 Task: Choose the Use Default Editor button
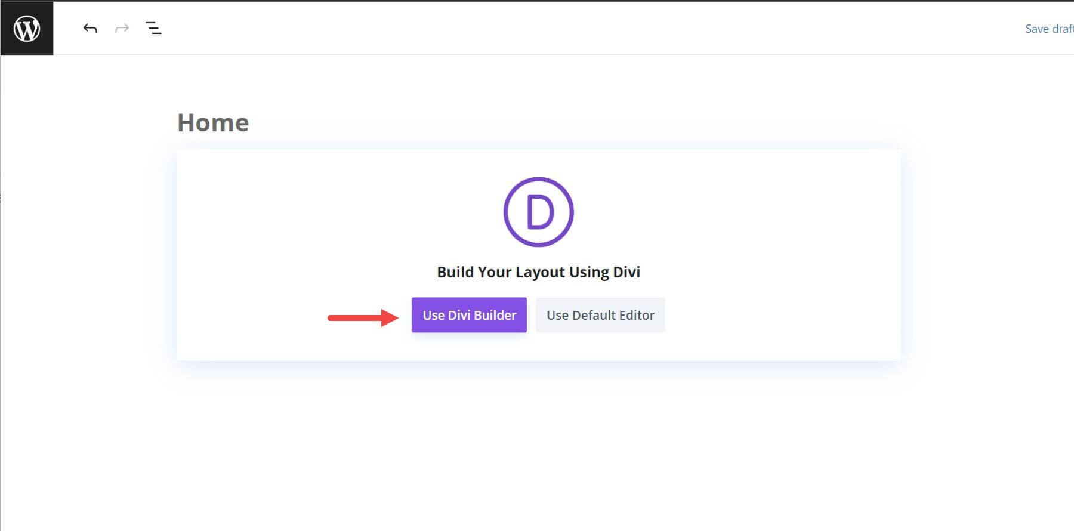[600, 315]
